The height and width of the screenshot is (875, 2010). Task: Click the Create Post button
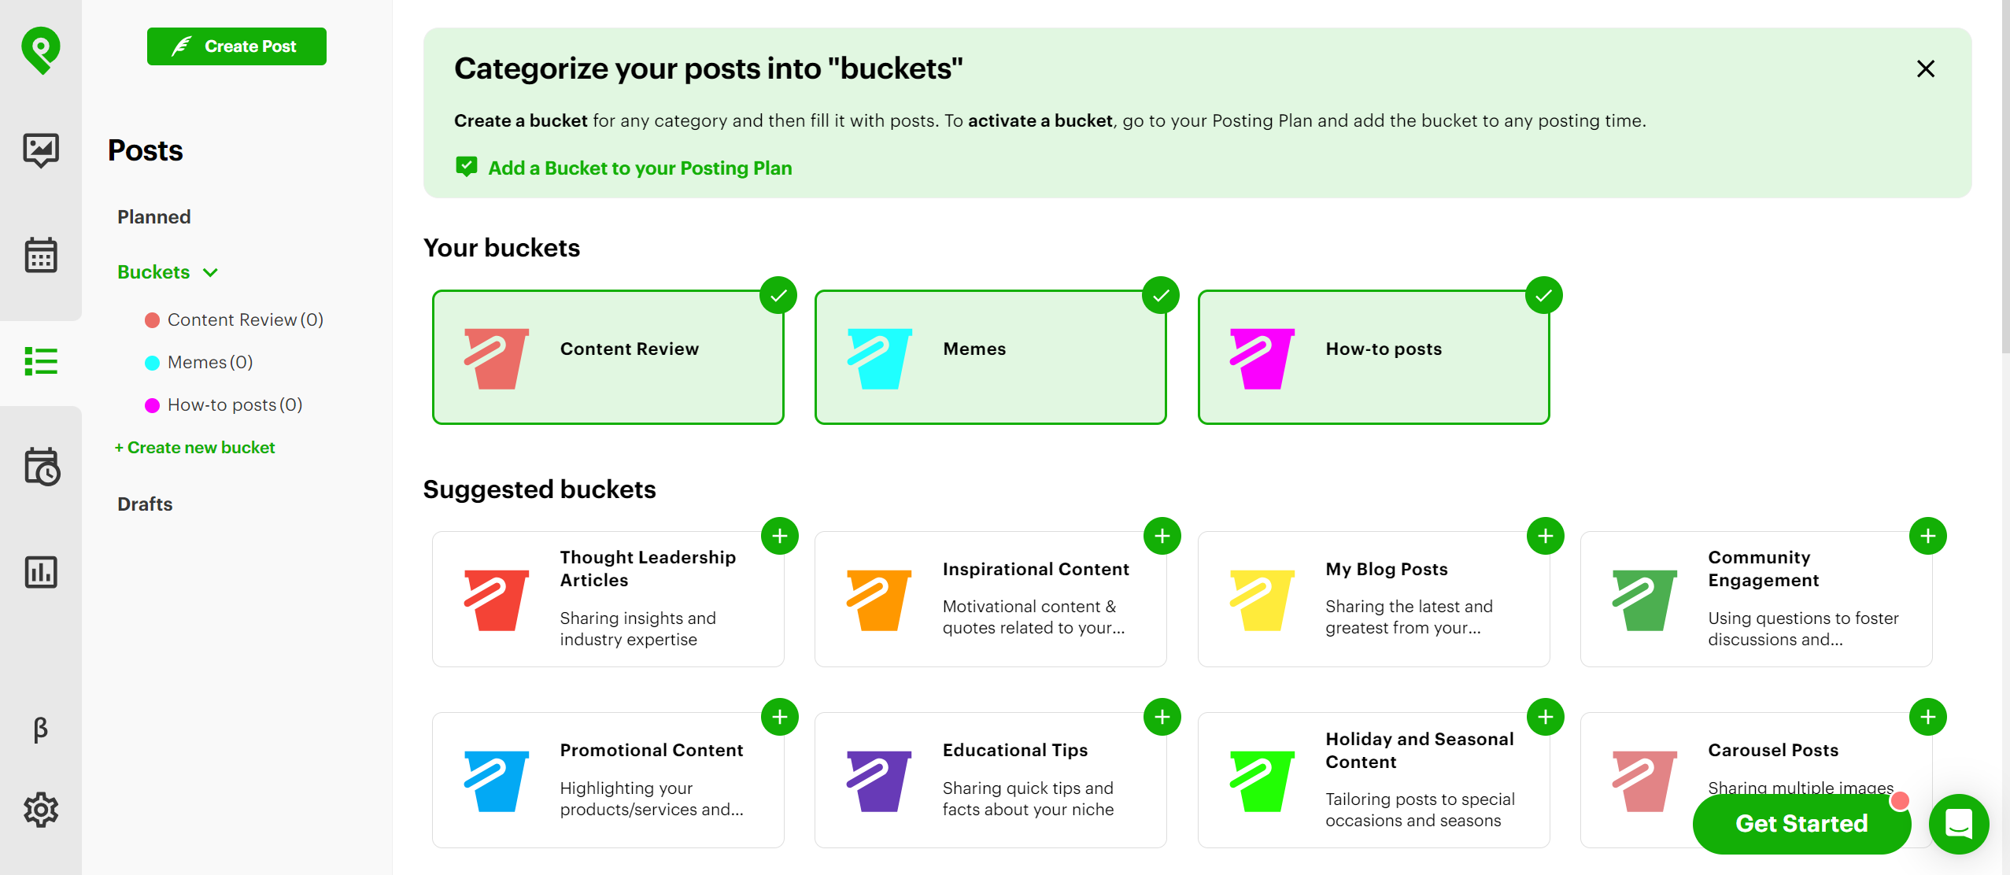coord(236,46)
